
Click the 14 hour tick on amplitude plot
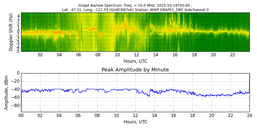click(154, 115)
